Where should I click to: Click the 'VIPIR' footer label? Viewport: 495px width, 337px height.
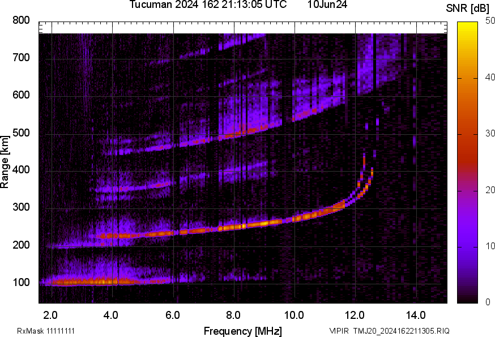pyautogui.click(x=339, y=331)
